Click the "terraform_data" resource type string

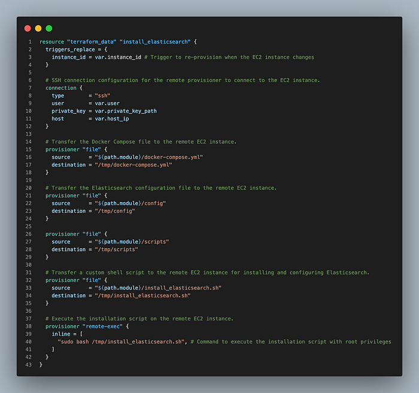92,42
